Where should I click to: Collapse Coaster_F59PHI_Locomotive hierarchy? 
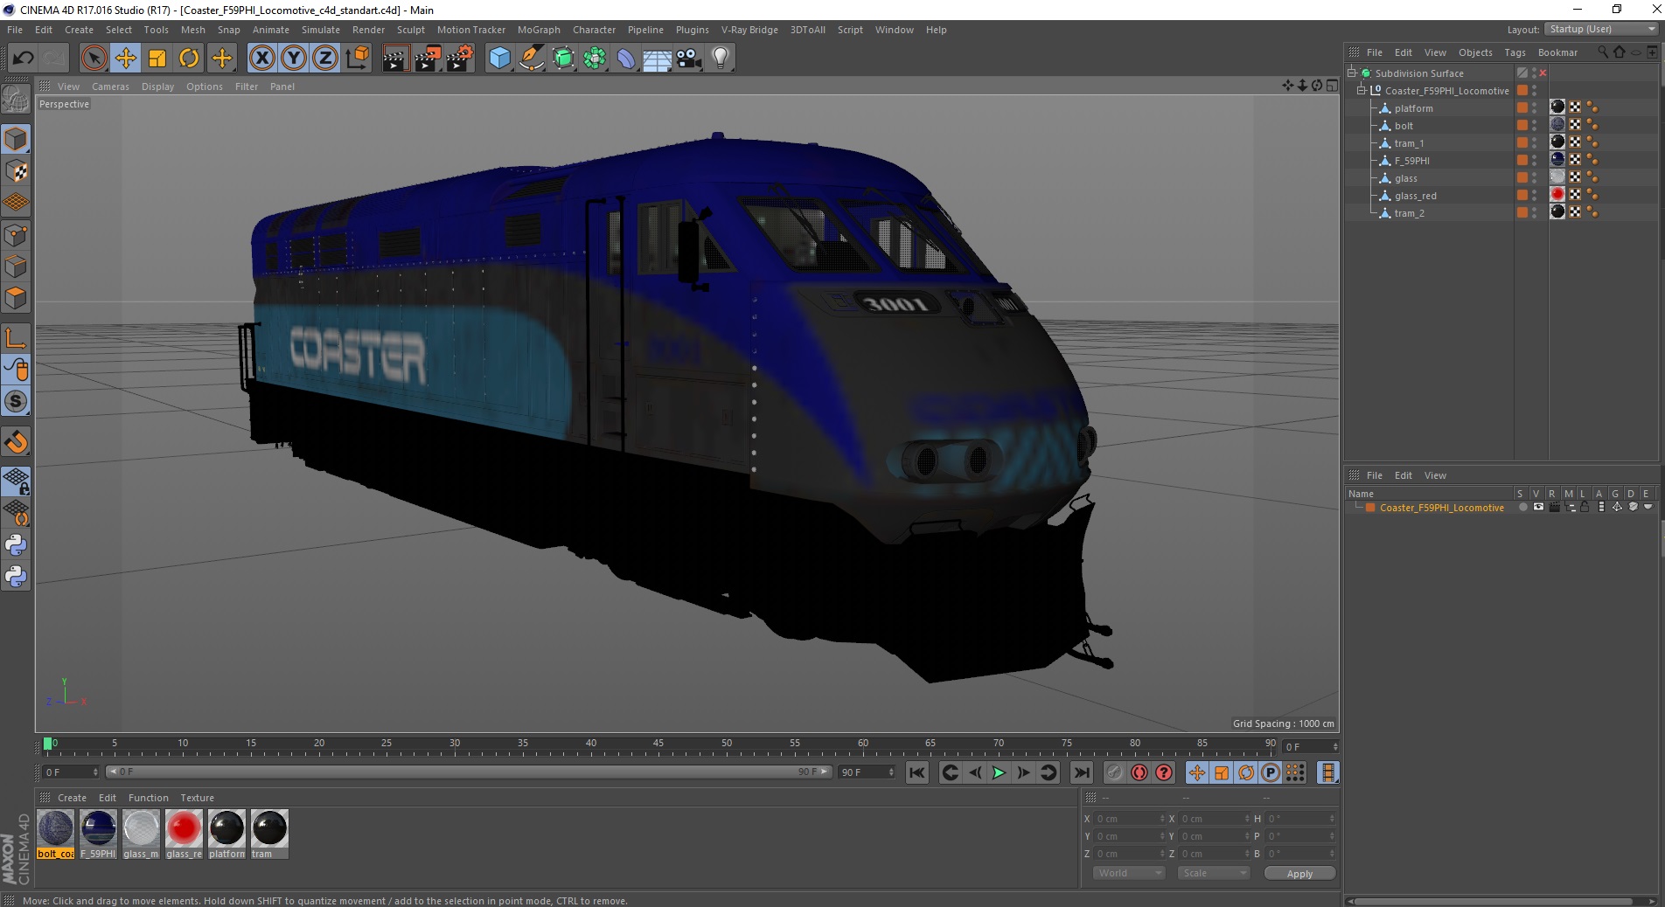pos(1362,91)
